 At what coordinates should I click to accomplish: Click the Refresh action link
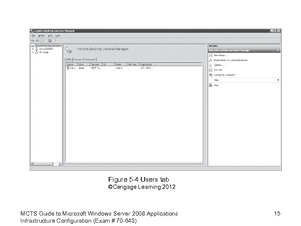tap(218, 70)
